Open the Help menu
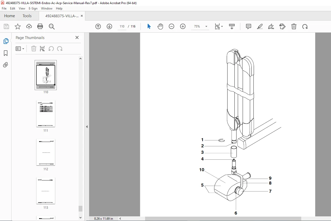This screenshot has height=221, width=331. pos(59,8)
